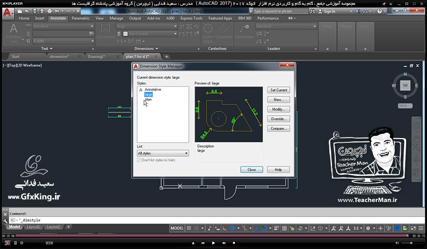Skip to next track in KMPlayer
The width and height of the screenshot is (427, 249).
click(224, 243)
